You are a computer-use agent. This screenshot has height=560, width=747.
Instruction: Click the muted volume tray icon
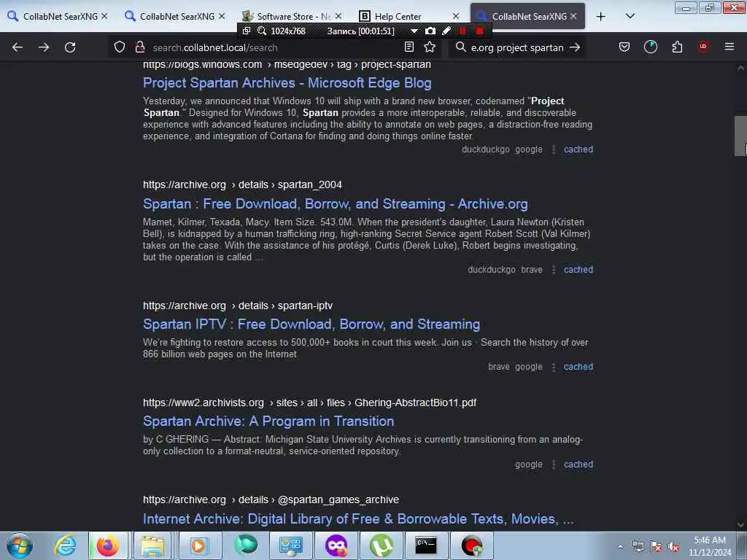(x=673, y=547)
